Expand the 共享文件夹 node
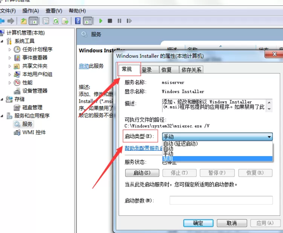The image size is (283, 233). point(10,66)
